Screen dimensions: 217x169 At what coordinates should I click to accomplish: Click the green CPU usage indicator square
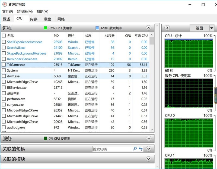[45, 28]
